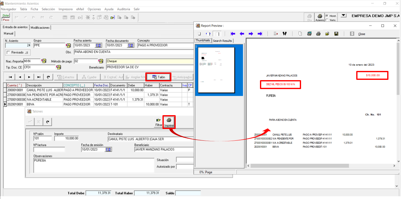The image size is (401, 199).
Task: Toggle the Revisado checkbox
Action: click(8, 53)
